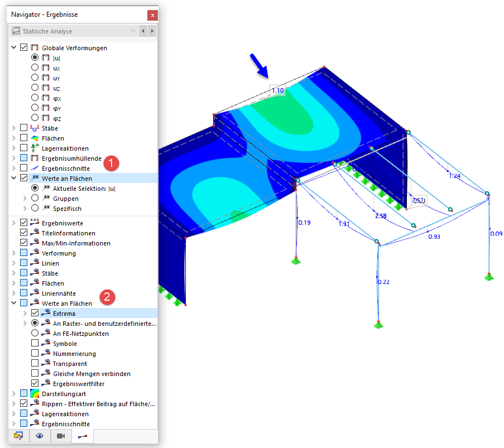Image resolution: width=504 pixels, height=448 pixels.
Task: Select the |u| deformation radio button
Action: [x=35, y=57]
